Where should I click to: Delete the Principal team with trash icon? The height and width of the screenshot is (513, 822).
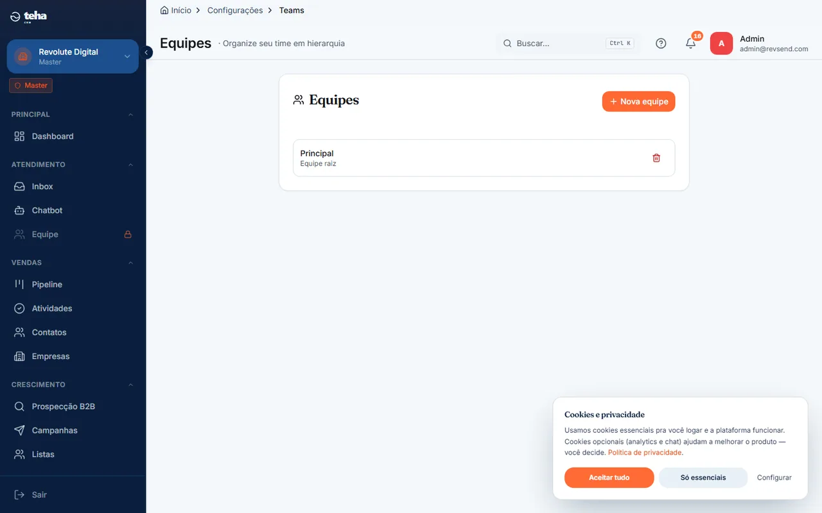(656, 158)
